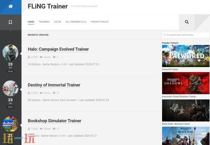Screen dimensions: 210x145
Task: Open the bookmark icon in the dark sidebar
Action: click(x=10, y=22)
